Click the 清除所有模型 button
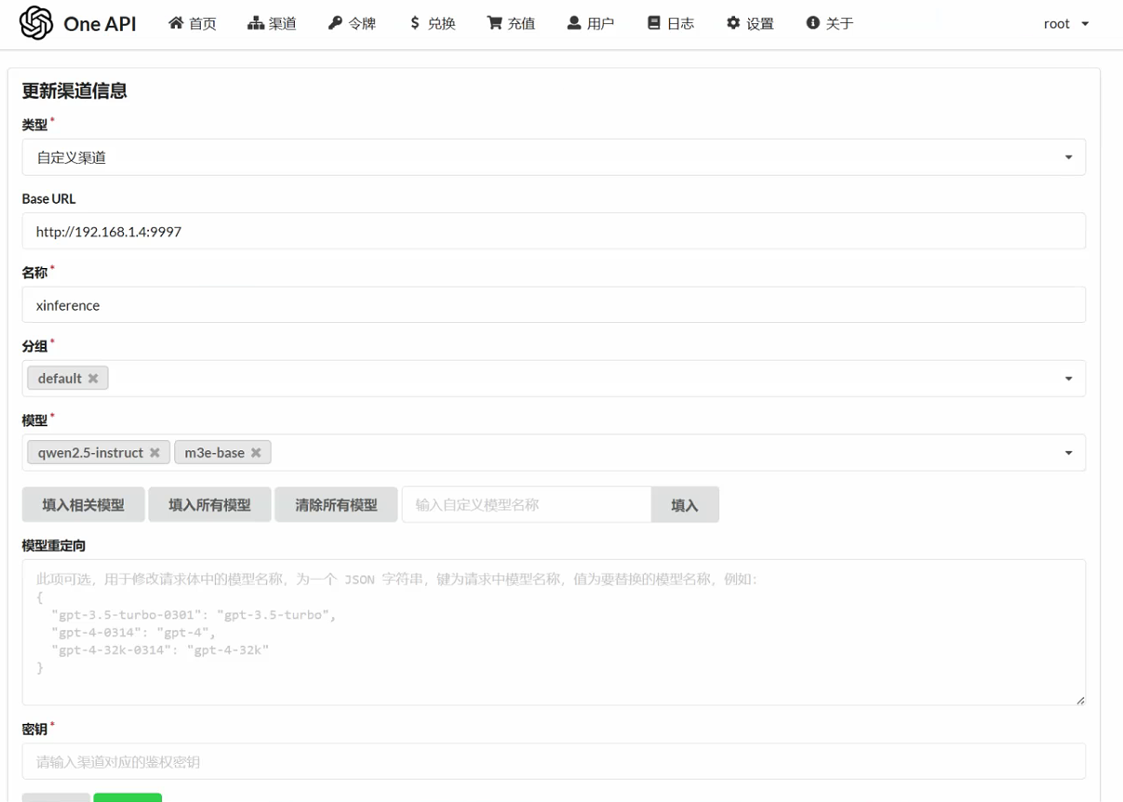 (x=336, y=505)
